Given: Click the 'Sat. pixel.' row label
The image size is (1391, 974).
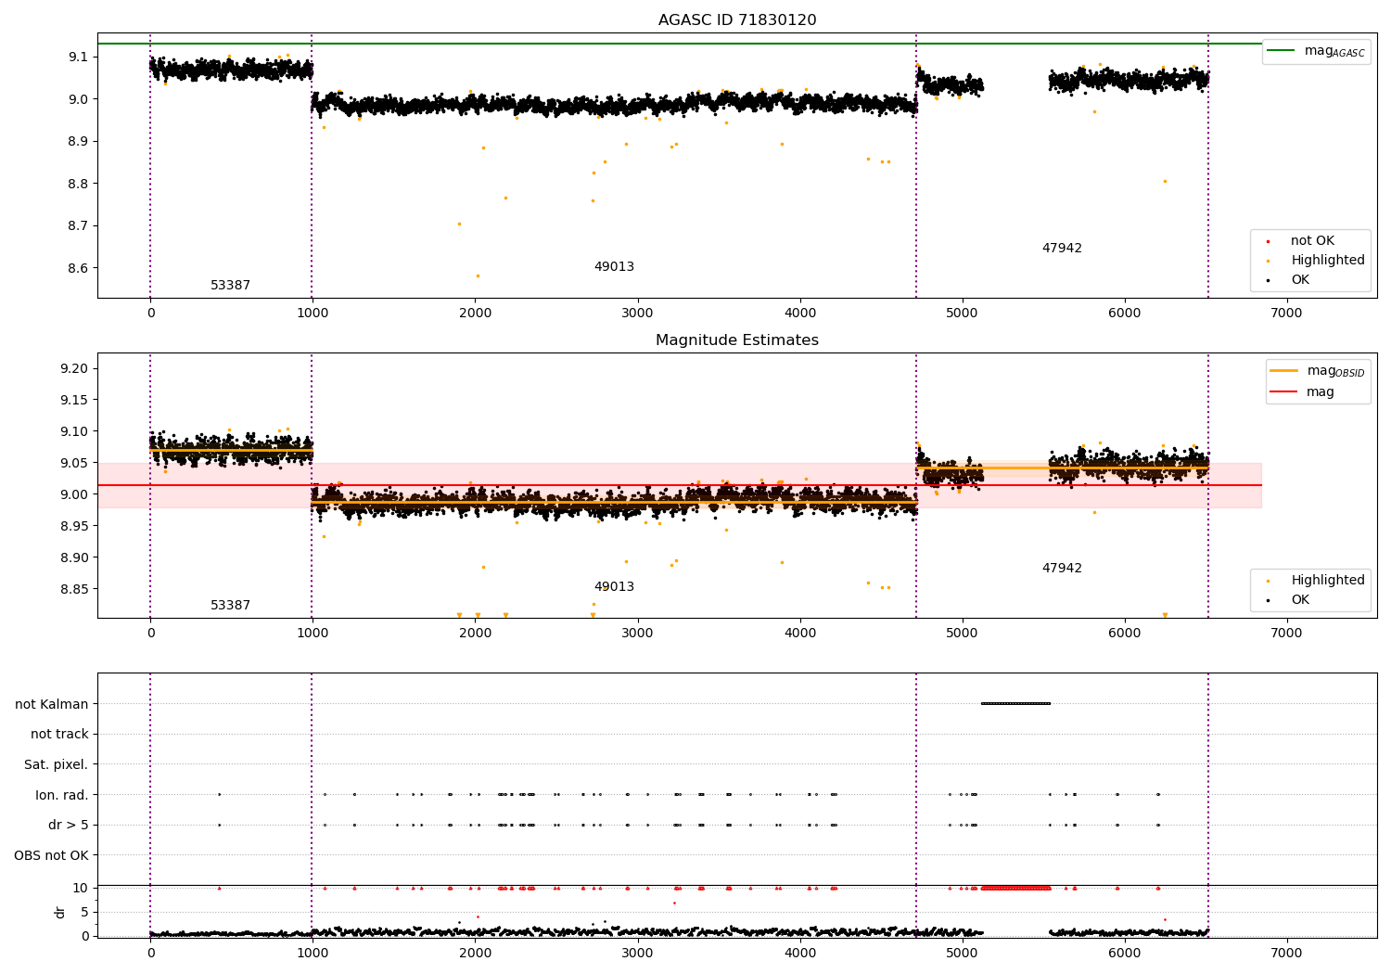Looking at the screenshot, I should (56, 765).
